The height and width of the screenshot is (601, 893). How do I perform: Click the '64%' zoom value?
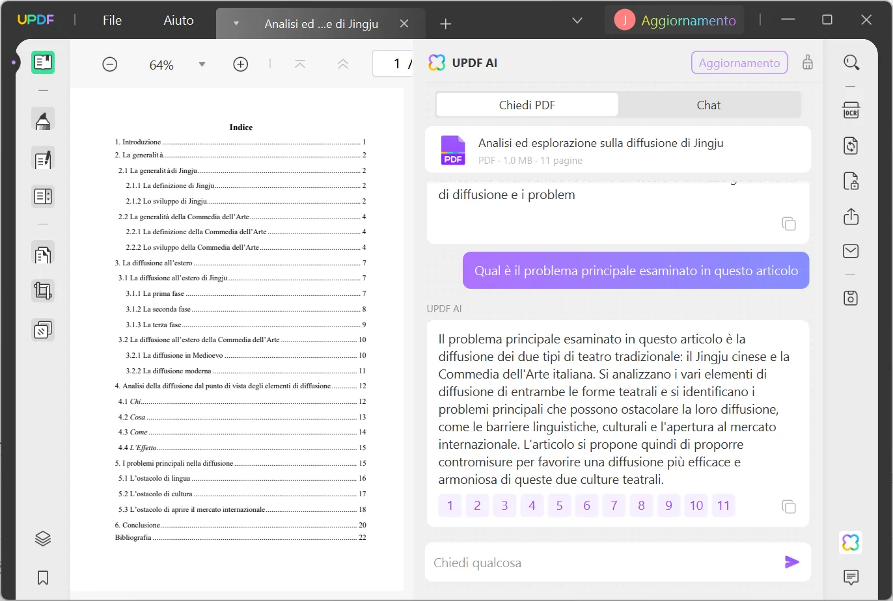click(x=161, y=65)
